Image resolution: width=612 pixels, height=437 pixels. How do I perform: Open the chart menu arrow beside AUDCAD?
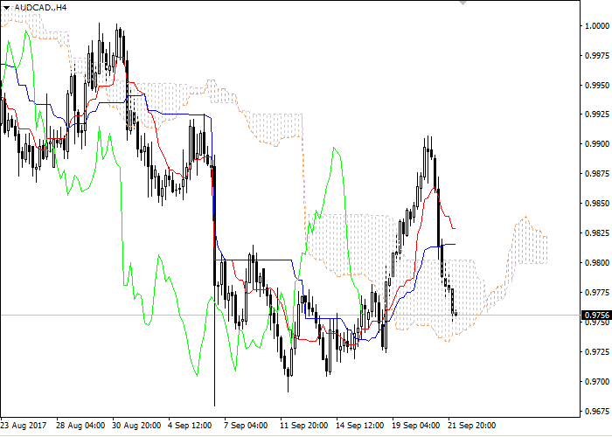coord(7,8)
